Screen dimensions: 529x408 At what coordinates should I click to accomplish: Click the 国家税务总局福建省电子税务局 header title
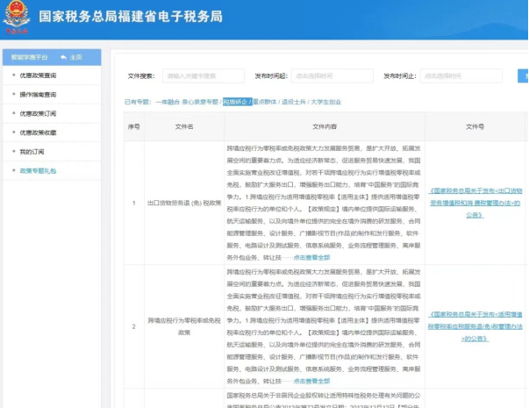[x=131, y=17]
